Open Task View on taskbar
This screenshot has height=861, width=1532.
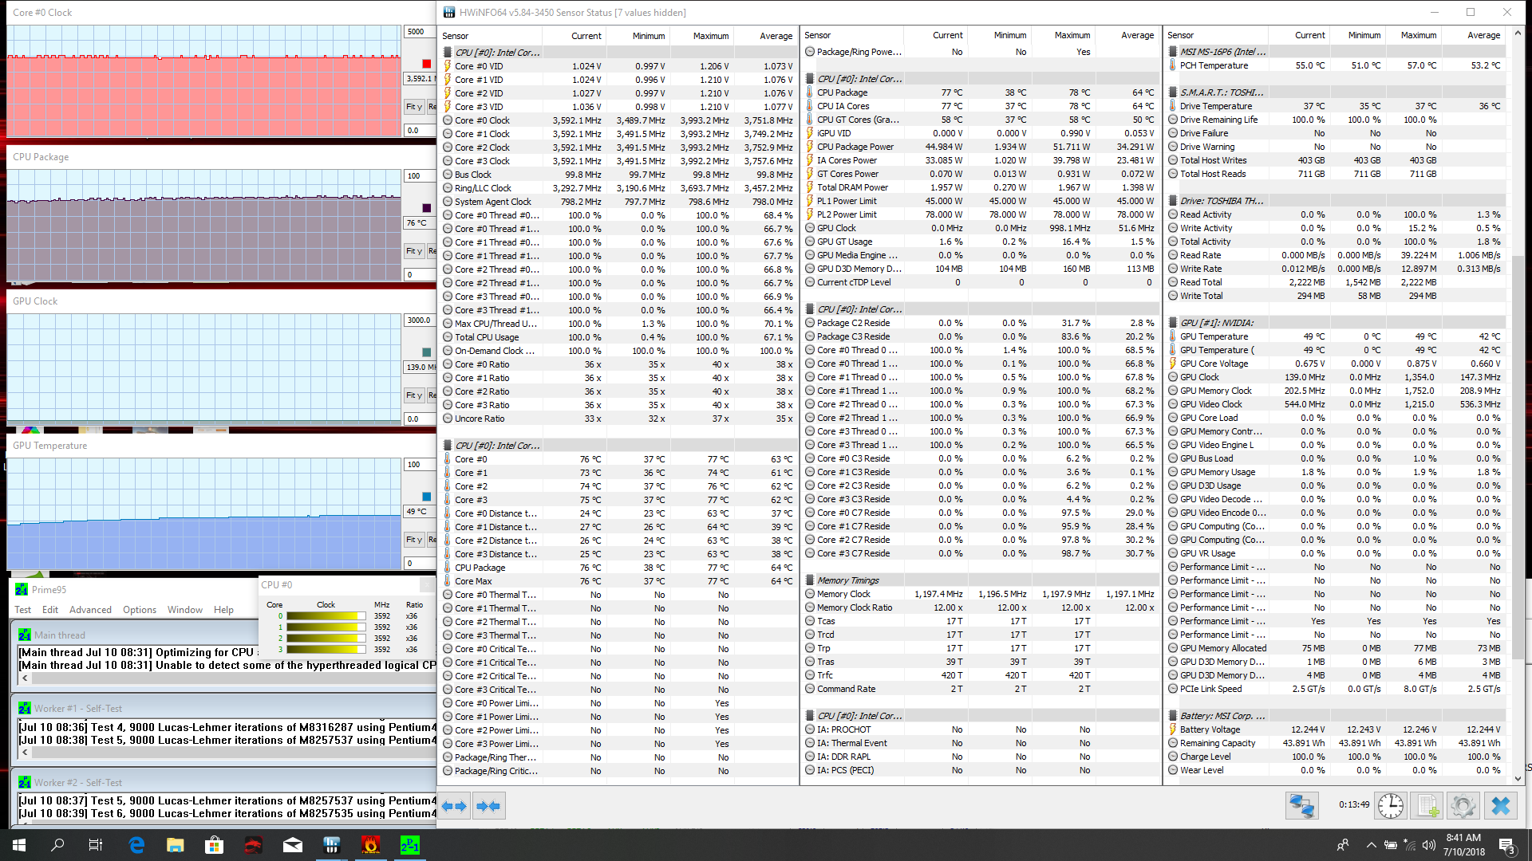[96, 845]
